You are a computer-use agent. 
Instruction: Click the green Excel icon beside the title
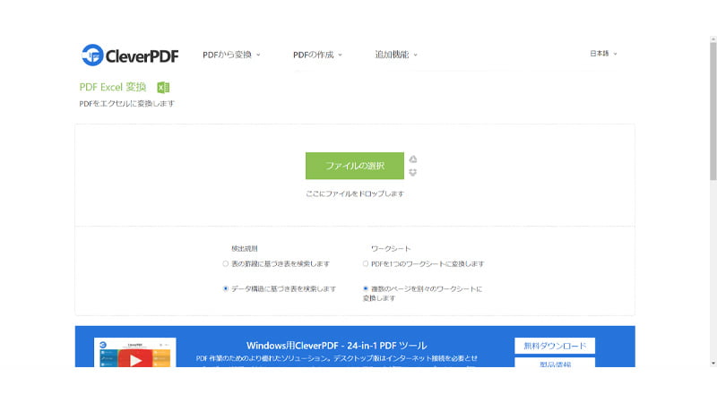click(x=163, y=87)
